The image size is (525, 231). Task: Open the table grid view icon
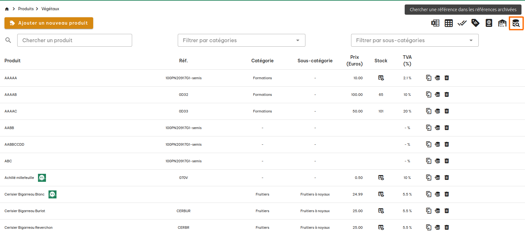pos(449,23)
